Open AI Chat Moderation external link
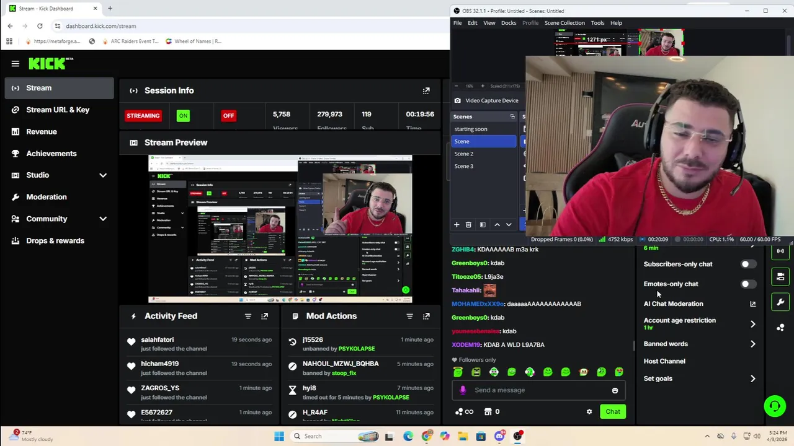 (x=753, y=304)
